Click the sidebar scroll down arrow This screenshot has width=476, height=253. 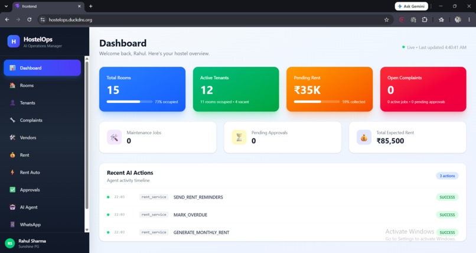point(87,230)
